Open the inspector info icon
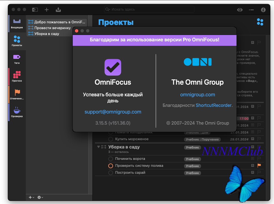The image size is (274, 204). (263, 10)
